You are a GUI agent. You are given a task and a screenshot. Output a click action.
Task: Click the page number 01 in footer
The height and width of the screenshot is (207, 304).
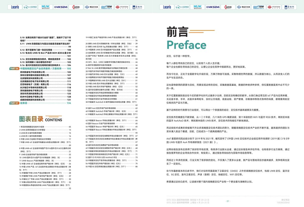[228, 201]
